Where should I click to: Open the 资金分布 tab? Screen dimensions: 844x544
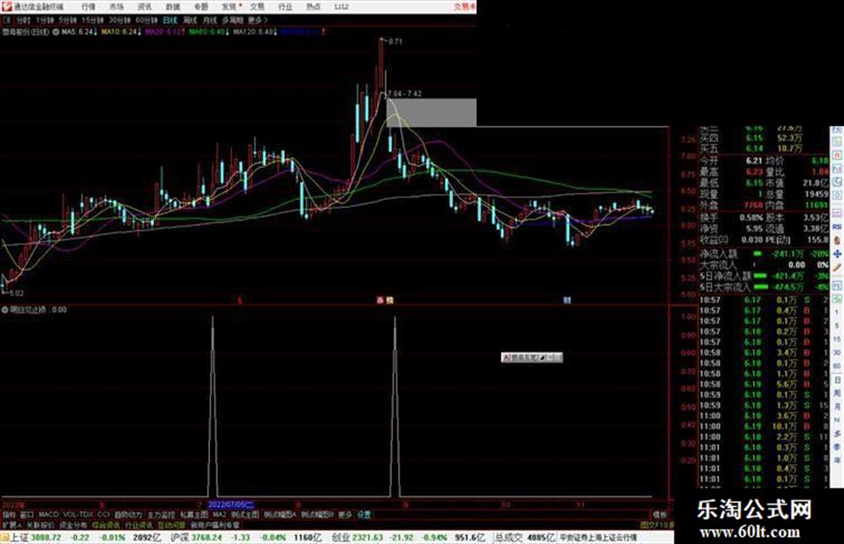(72, 524)
